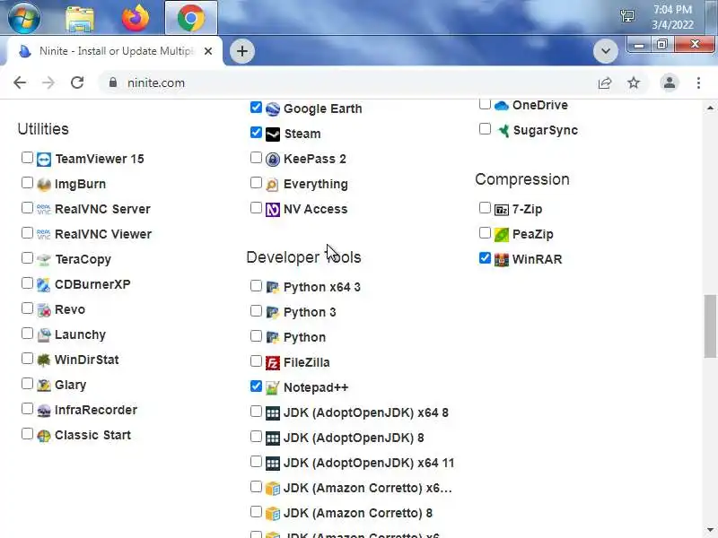
Task: Go back to the previous page
Action: pos(20,82)
